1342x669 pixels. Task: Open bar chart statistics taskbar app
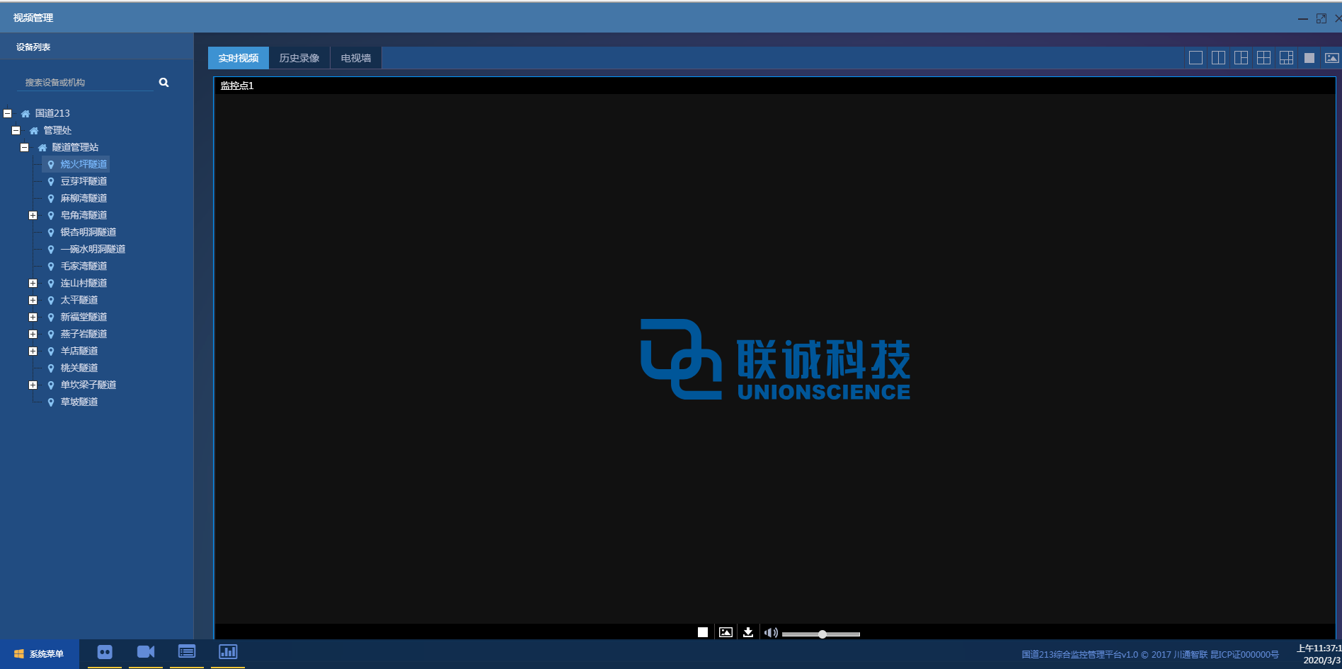click(228, 652)
